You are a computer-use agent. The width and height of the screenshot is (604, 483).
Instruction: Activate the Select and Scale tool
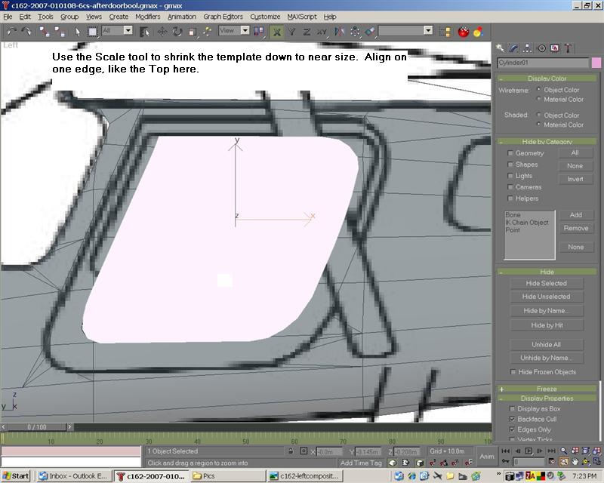coord(193,32)
